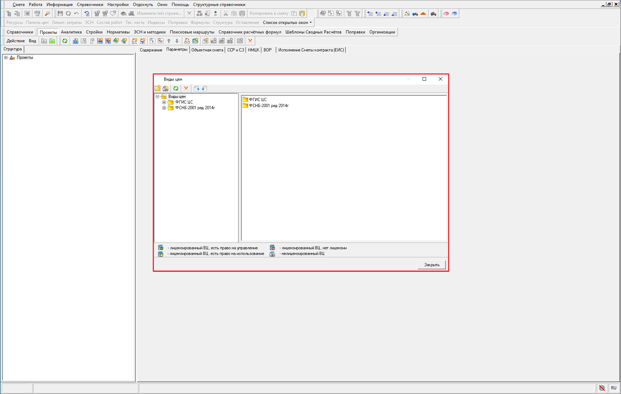Open the Справочники menu in menu bar
The height and width of the screenshot is (394, 621).
coord(90,5)
